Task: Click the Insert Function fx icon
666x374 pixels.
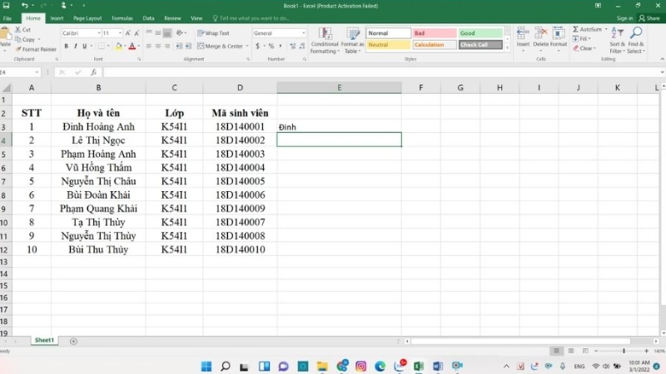Action: (93, 72)
